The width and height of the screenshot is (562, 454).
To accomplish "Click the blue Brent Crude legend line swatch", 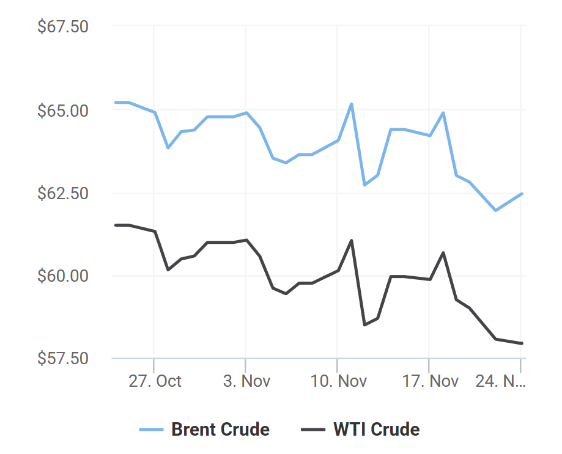I will (x=151, y=430).
